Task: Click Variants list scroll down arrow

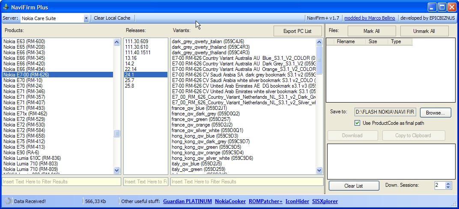Action: pyautogui.click(x=319, y=170)
